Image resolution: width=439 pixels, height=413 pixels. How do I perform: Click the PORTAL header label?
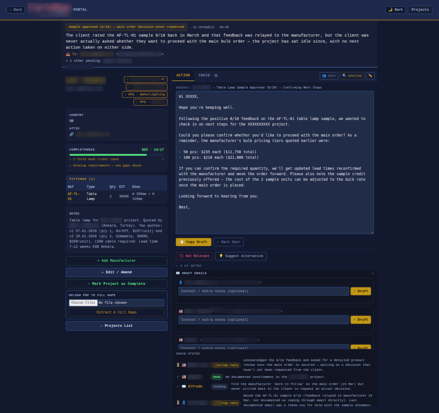point(80,10)
